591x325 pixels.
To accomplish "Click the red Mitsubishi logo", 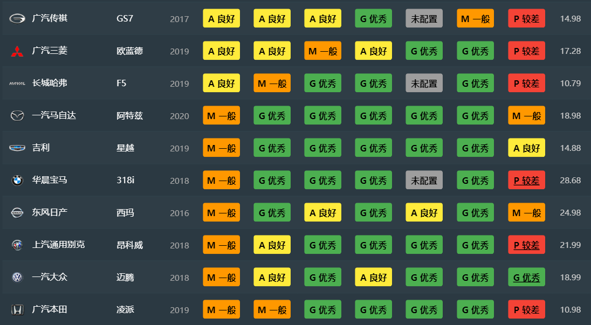I will [17, 51].
